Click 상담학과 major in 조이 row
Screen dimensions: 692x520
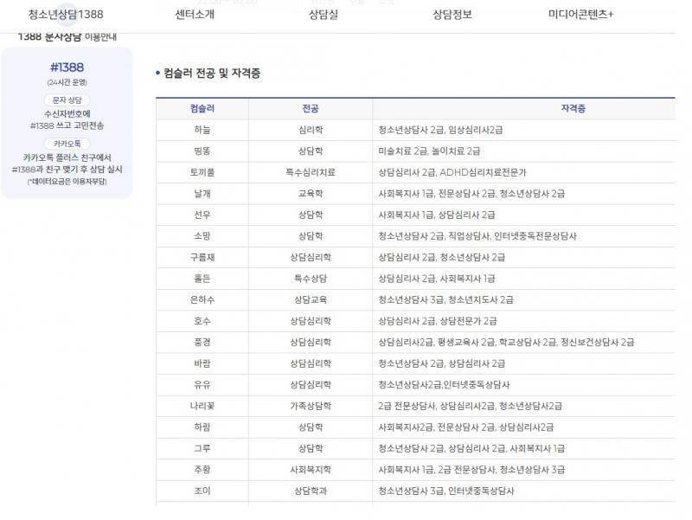tap(311, 491)
